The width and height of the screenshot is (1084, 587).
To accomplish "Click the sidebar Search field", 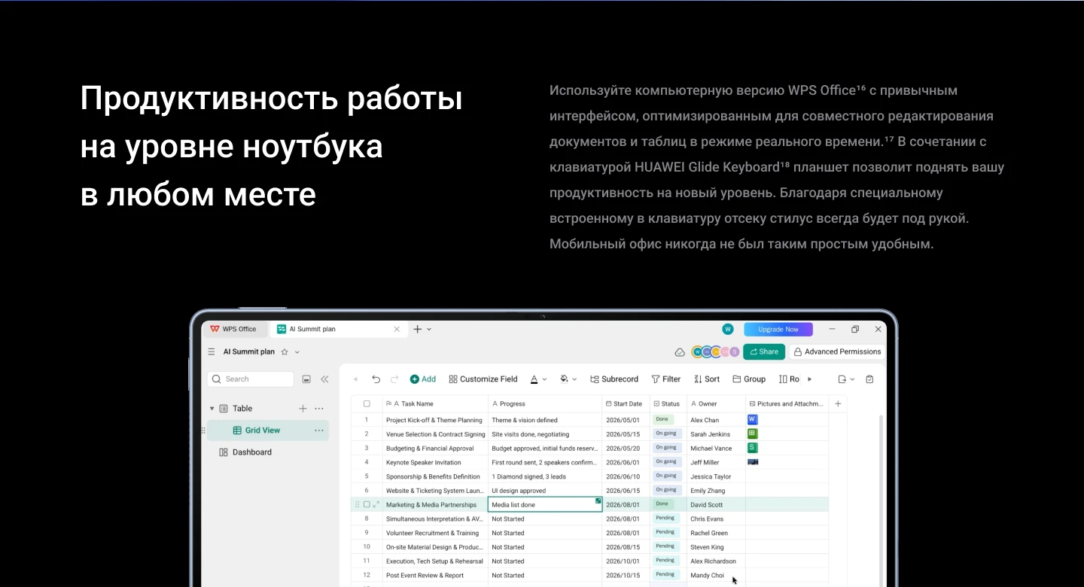I will pos(251,379).
